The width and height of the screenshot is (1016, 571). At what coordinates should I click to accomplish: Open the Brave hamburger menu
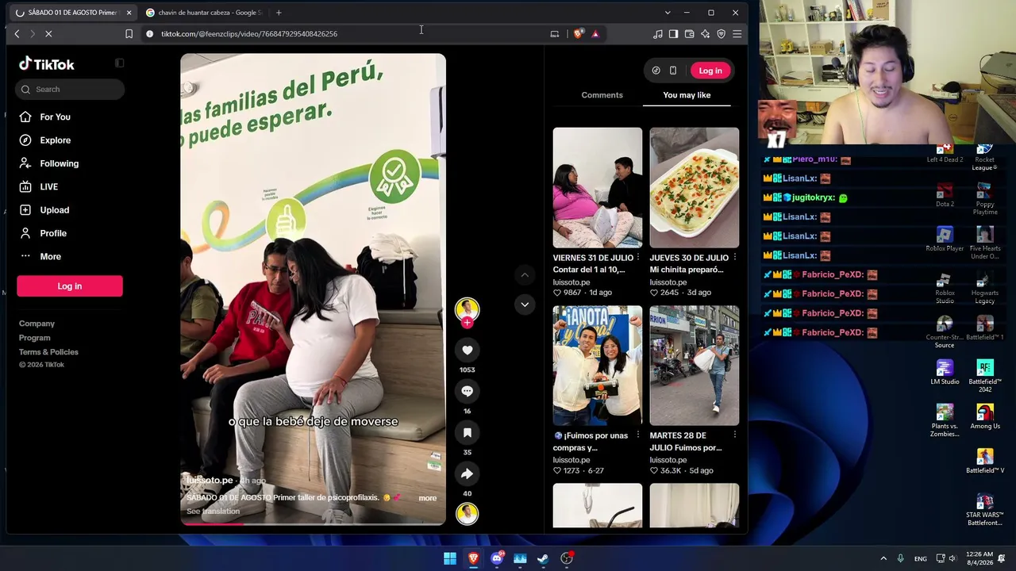[737, 33]
